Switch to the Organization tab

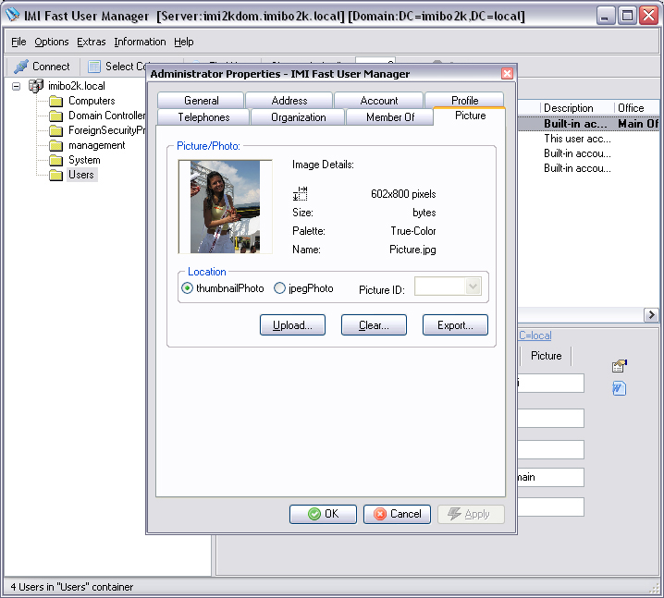[x=298, y=117]
